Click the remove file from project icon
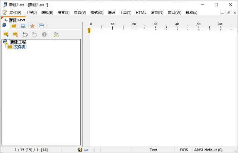The height and width of the screenshot is (153, 238). (35, 35)
